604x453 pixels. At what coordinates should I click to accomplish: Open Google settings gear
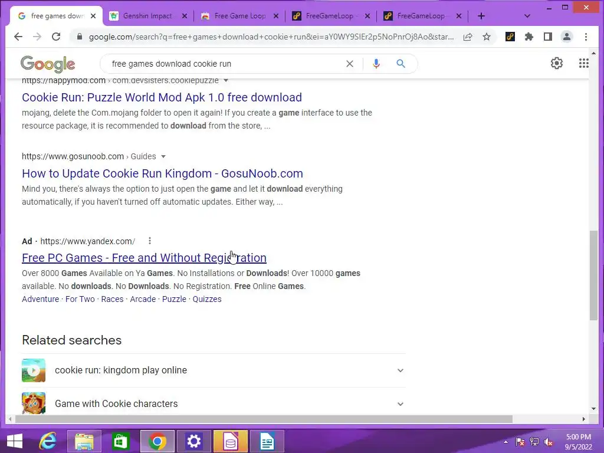(557, 63)
